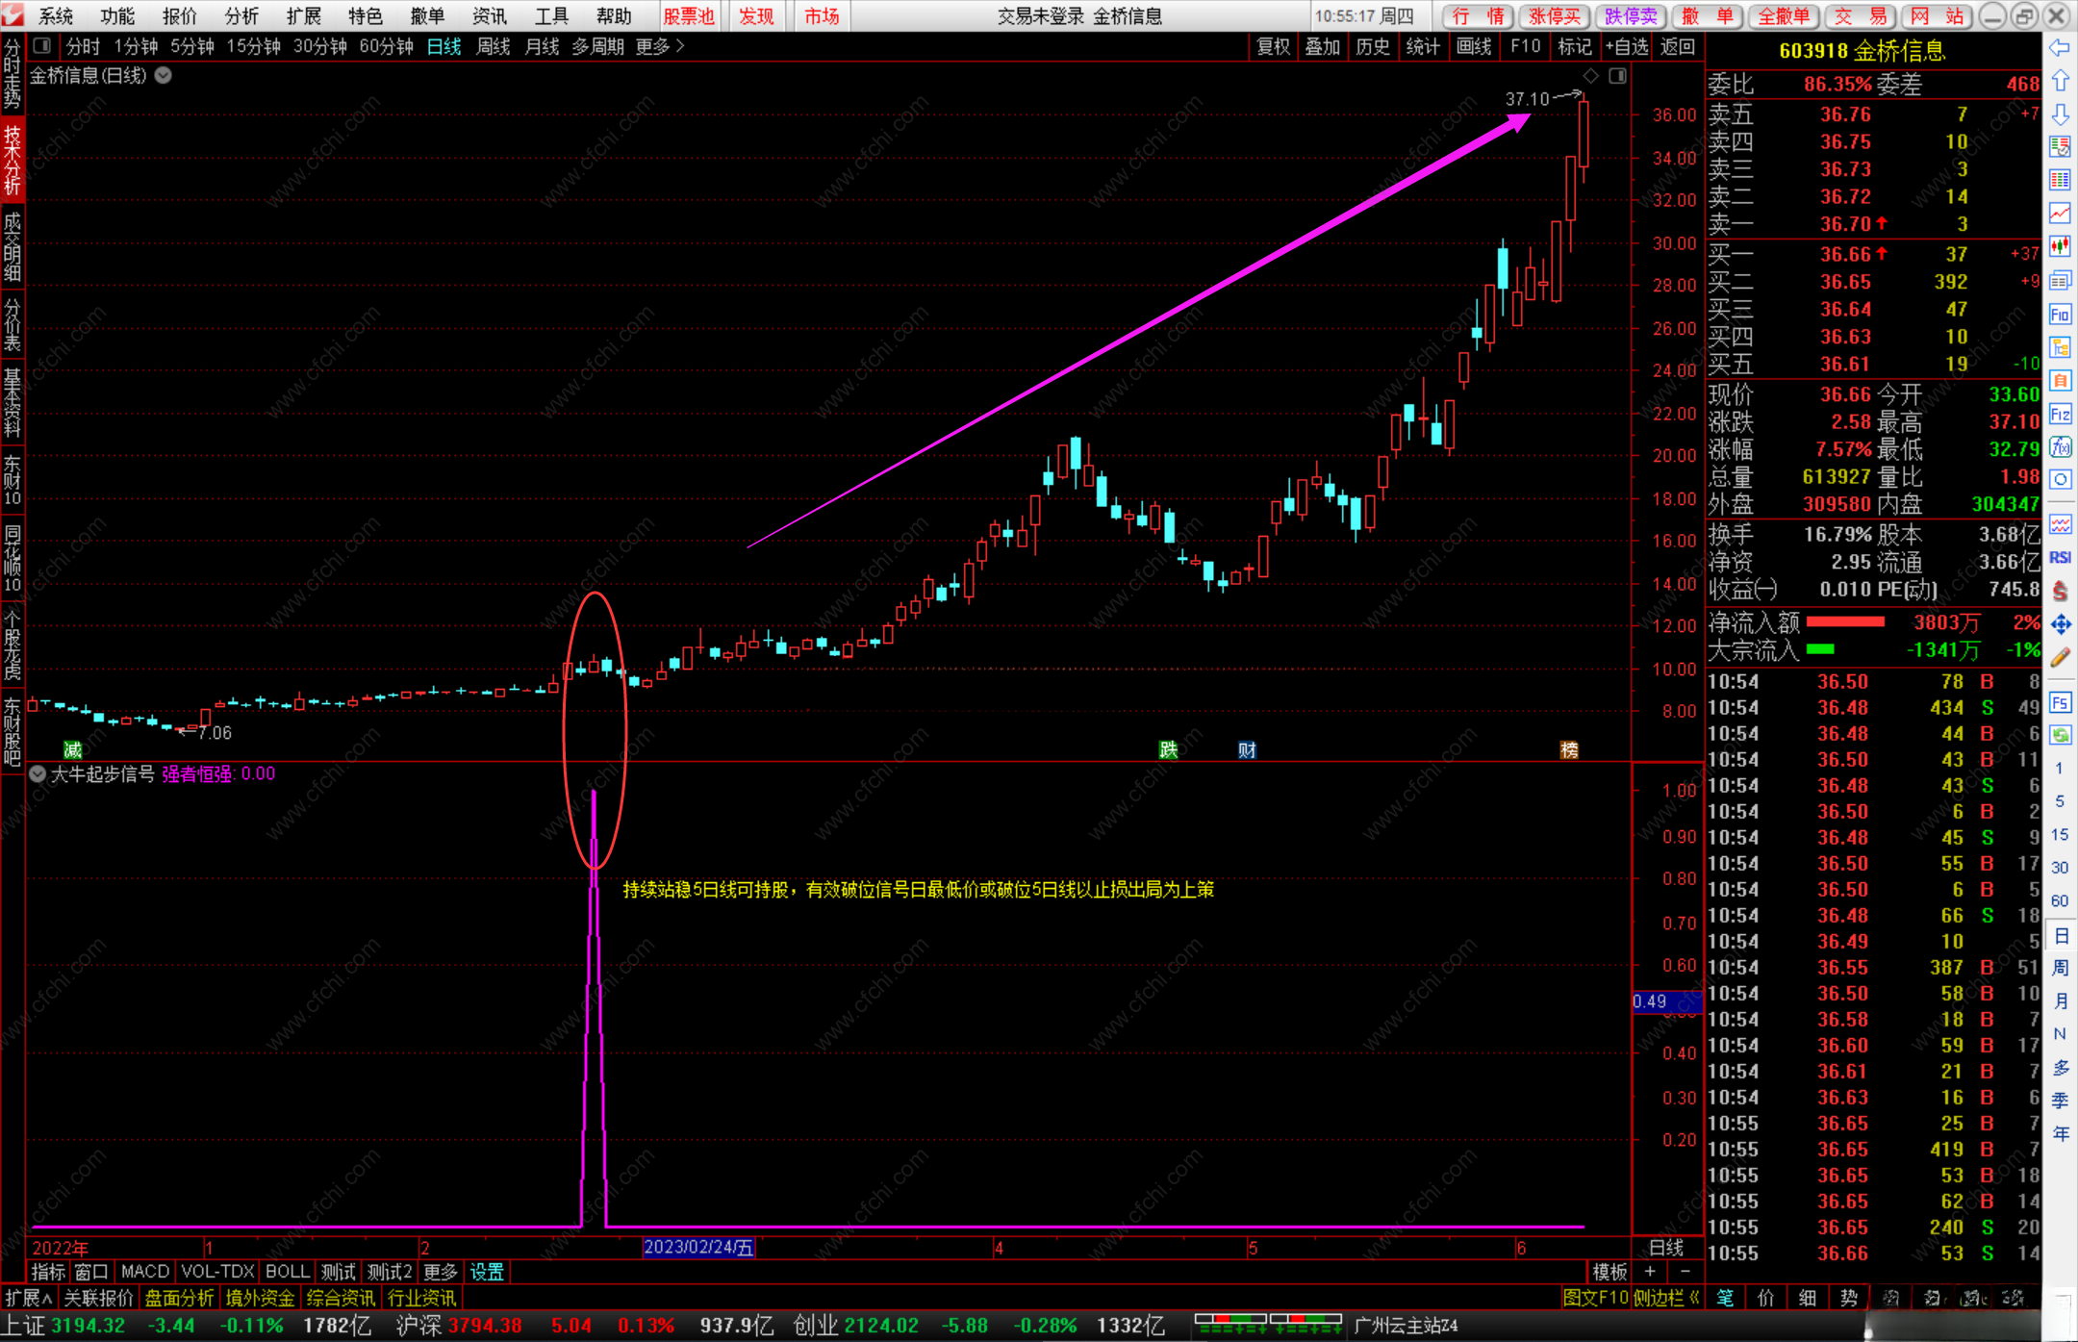Click the candlestick chart sidebar icon
Image resolution: width=2078 pixels, height=1342 pixels.
(2060, 246)
